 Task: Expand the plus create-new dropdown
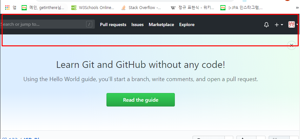point(279,25)
